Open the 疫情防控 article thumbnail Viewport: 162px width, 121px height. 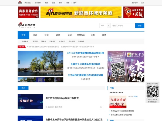pos(30,101)
